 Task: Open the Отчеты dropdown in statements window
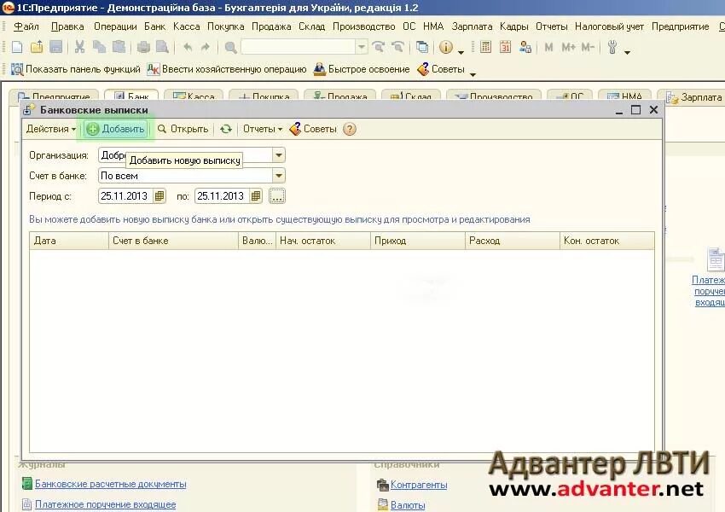point(263,129)
